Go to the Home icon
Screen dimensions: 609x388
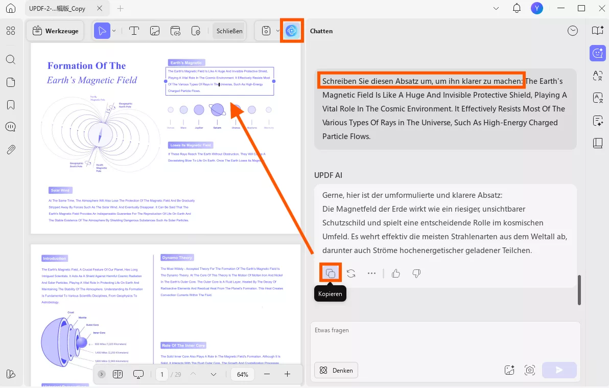pyautogui.click(x=11, y=8)
